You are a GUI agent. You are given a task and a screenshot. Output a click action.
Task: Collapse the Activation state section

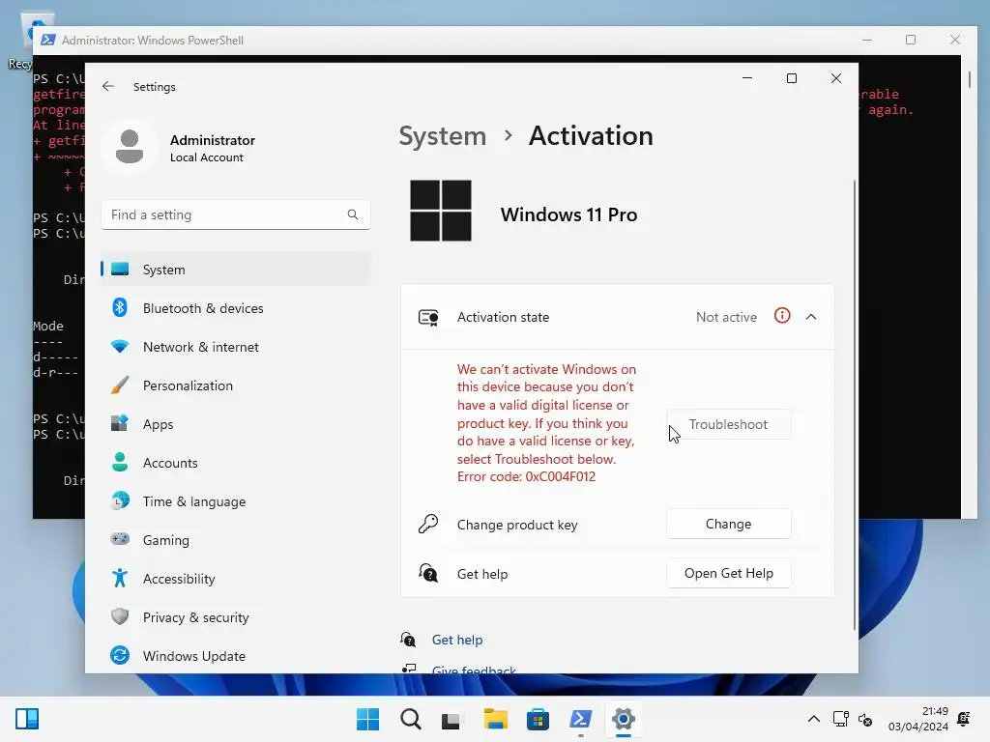point(811,317)
